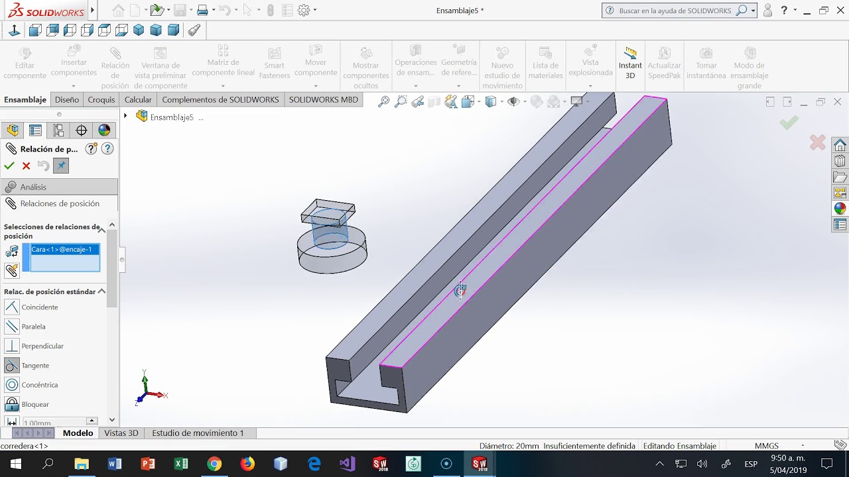849x477 pixels.
Task: Cancel the mate with the red X in the PropertyManager
Action: tap(27, 166)
